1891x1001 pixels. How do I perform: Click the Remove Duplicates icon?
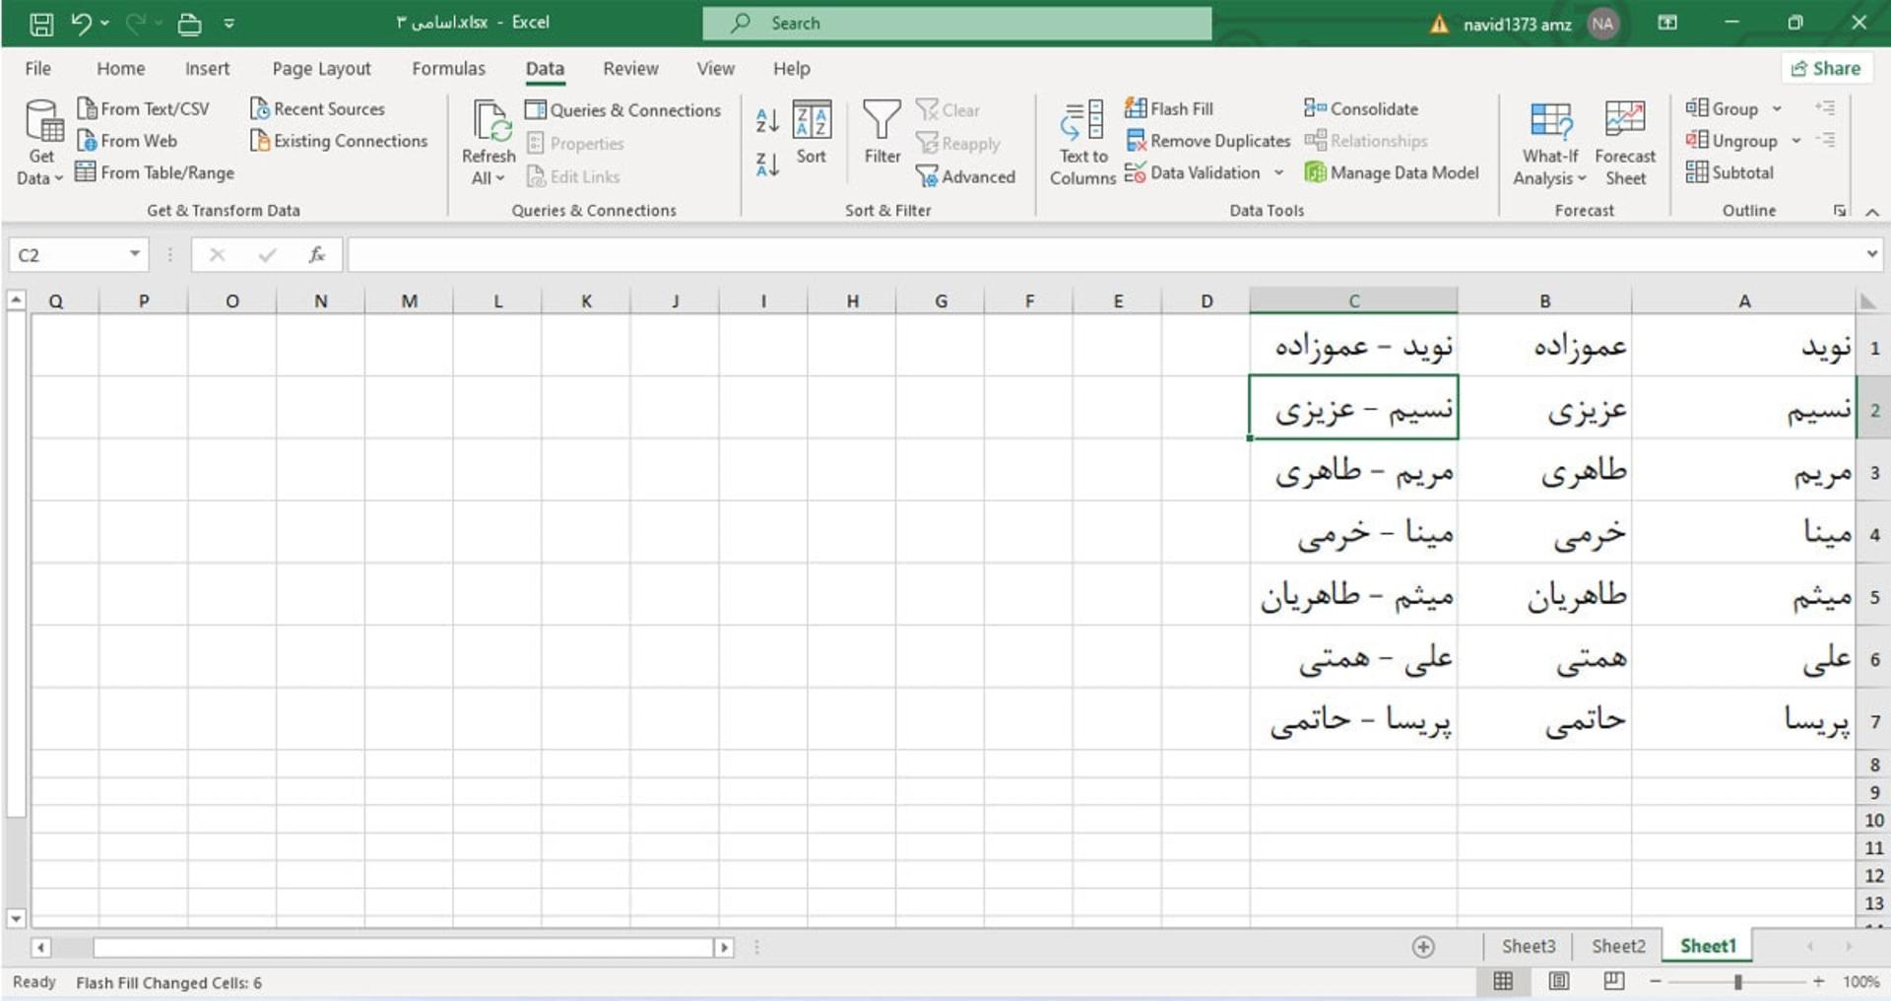point(1136,141)
